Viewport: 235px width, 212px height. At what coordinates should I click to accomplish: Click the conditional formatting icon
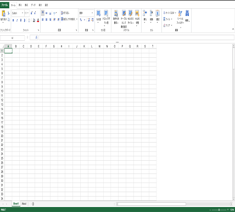point(116,13)
